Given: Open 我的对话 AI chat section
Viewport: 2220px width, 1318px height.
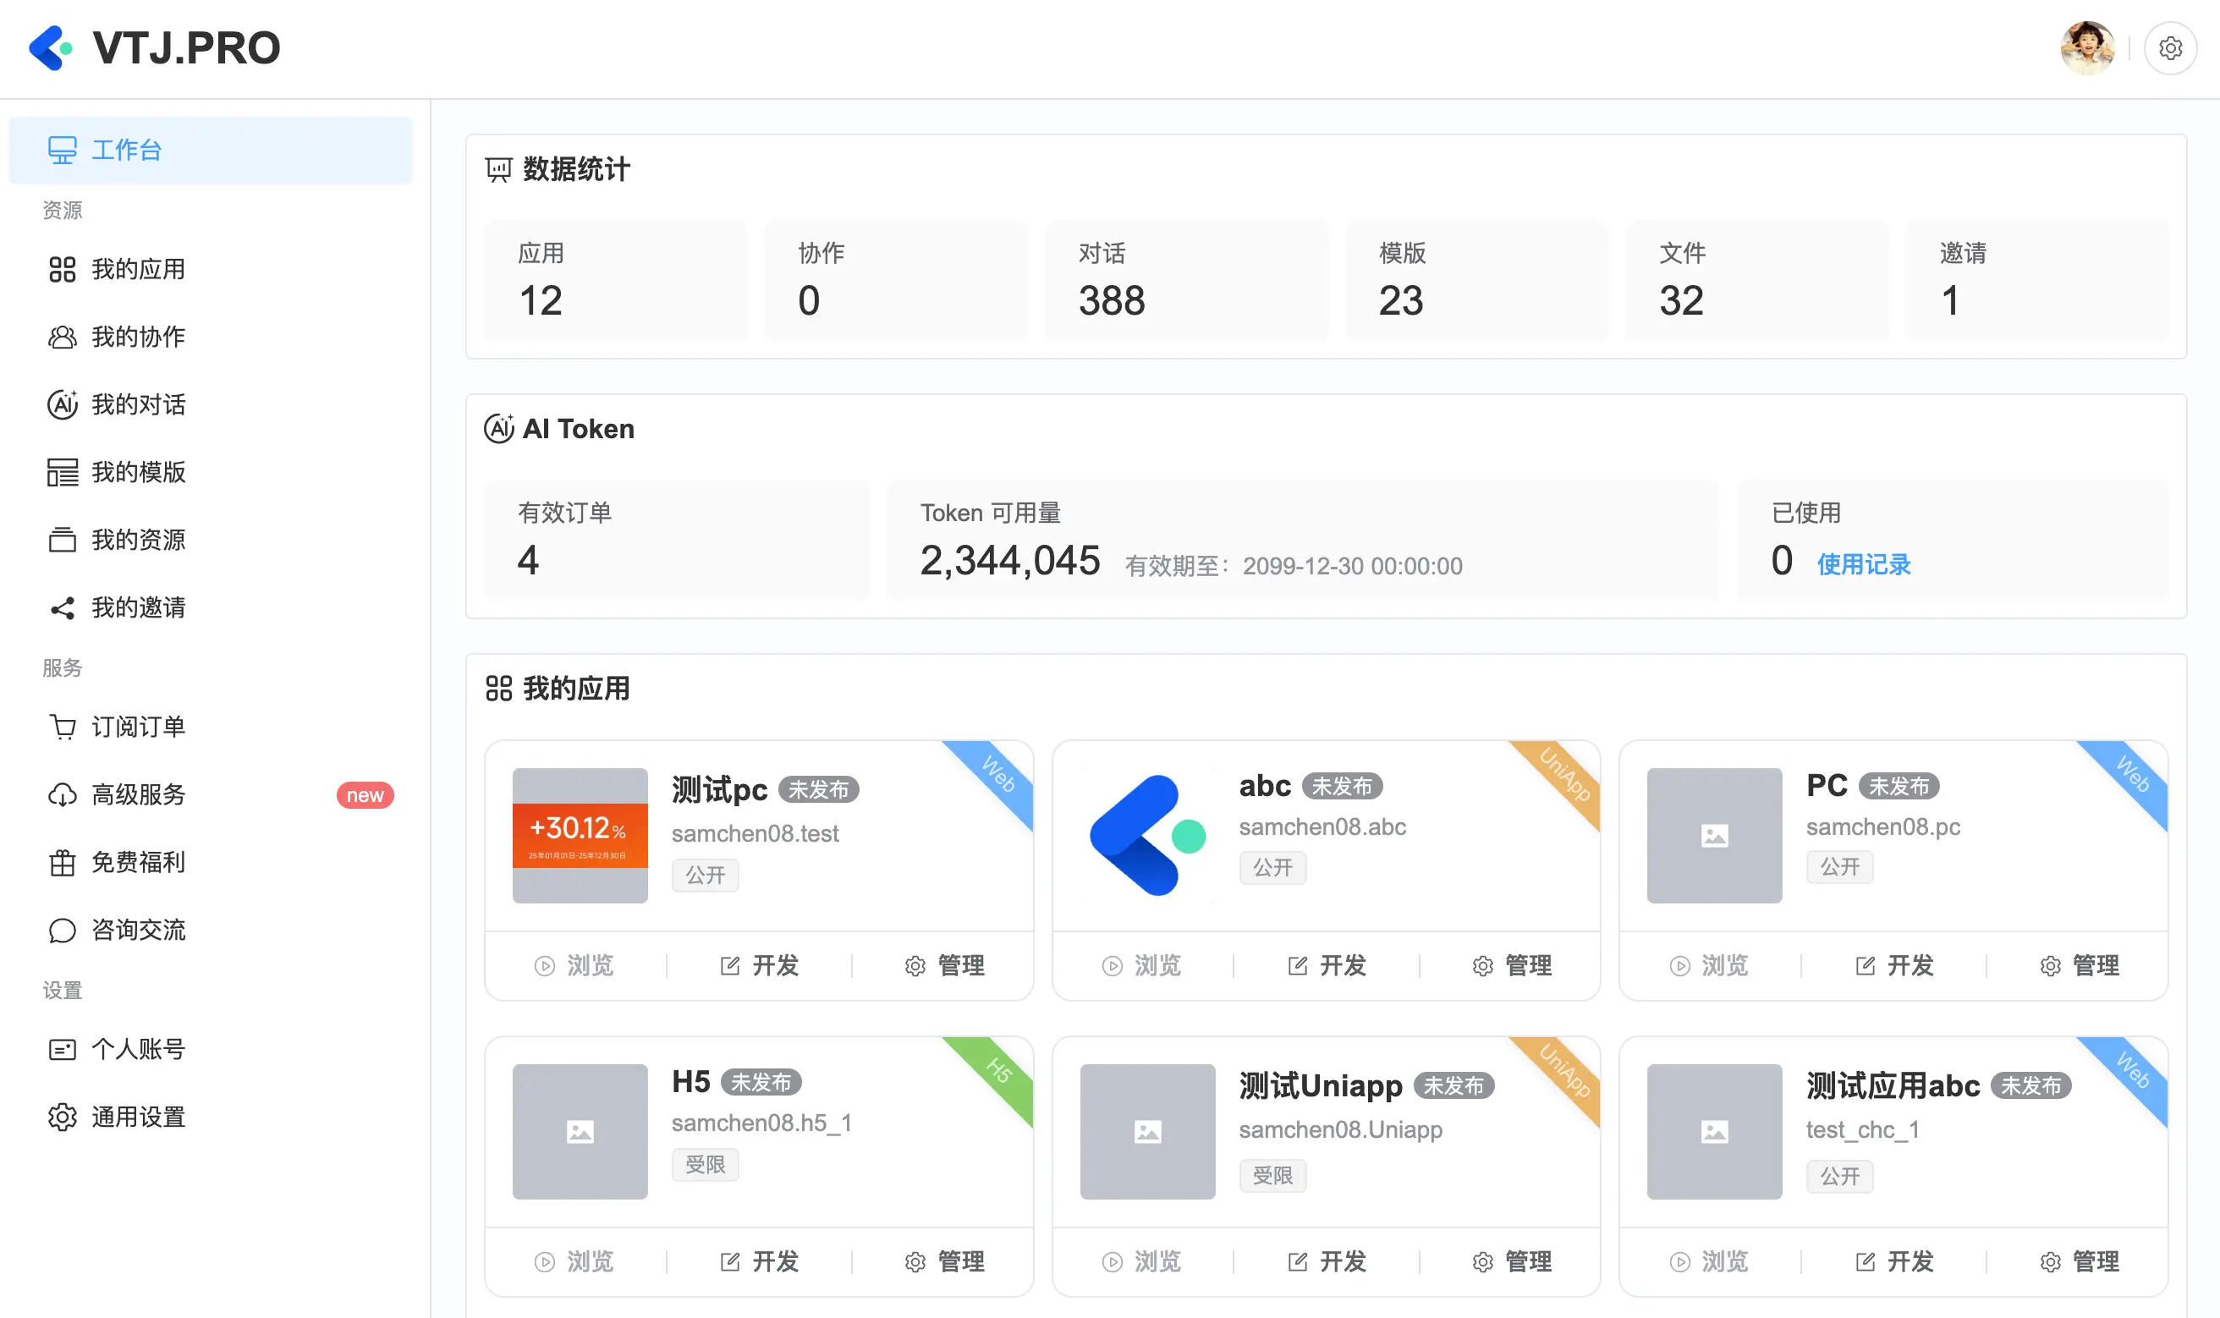Looking at the screenshot, I should click(x=138, y=405).
